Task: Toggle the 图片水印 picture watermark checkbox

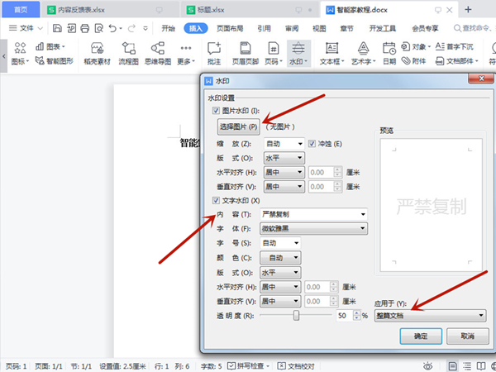Action: (216, 110)
